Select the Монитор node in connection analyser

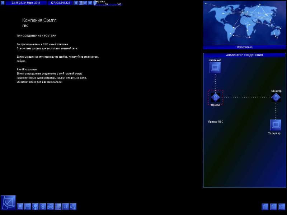point(276,97)
